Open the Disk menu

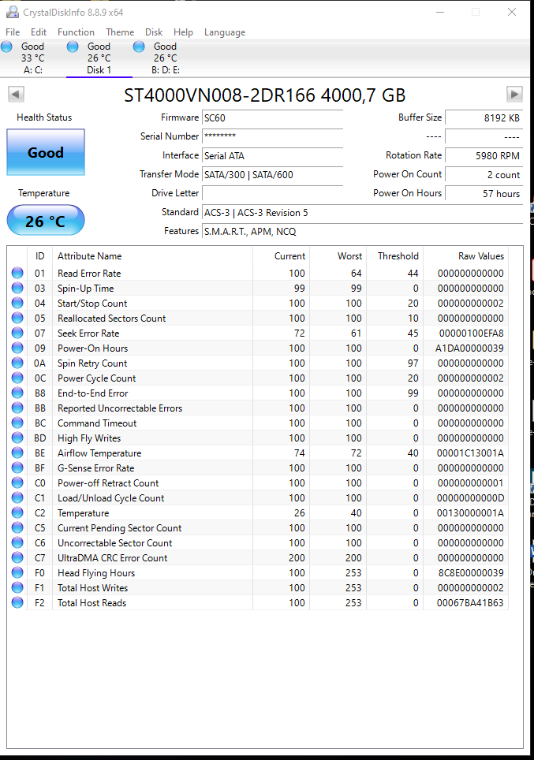154,32
